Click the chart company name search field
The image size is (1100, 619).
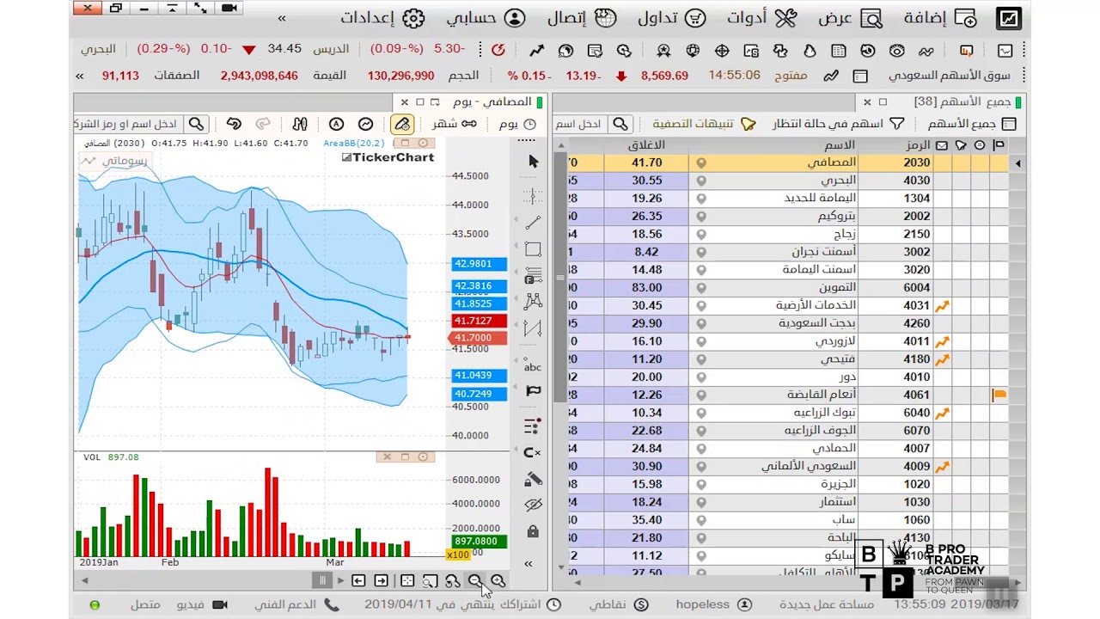tap(128, 124)
